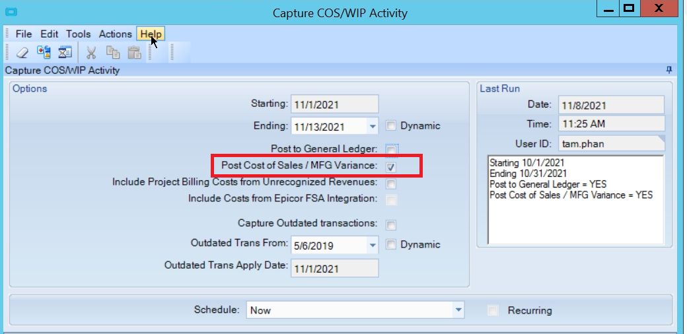Click the Process Monitor toolbar icon
This screenshot has height=334, width=687.
pos(65,53)
